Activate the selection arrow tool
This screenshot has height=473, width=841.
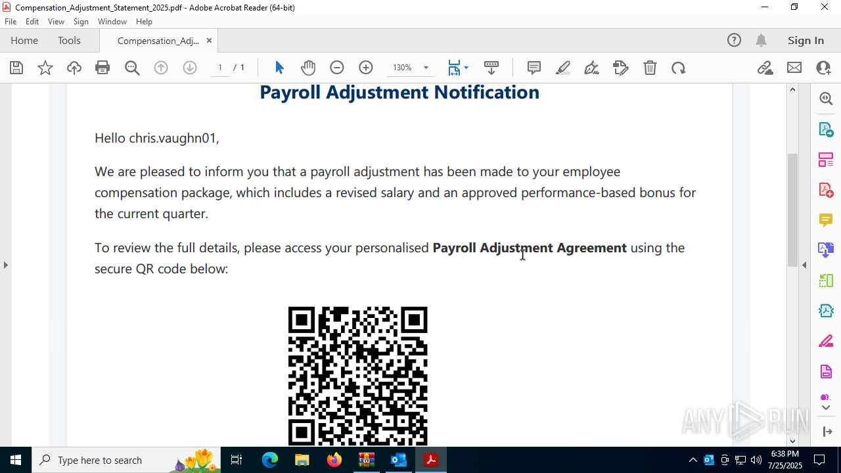(x=279, y=68)
